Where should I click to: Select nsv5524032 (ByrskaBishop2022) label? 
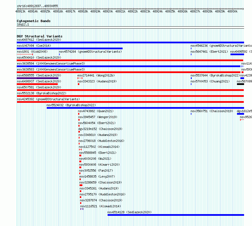(71, 105)
